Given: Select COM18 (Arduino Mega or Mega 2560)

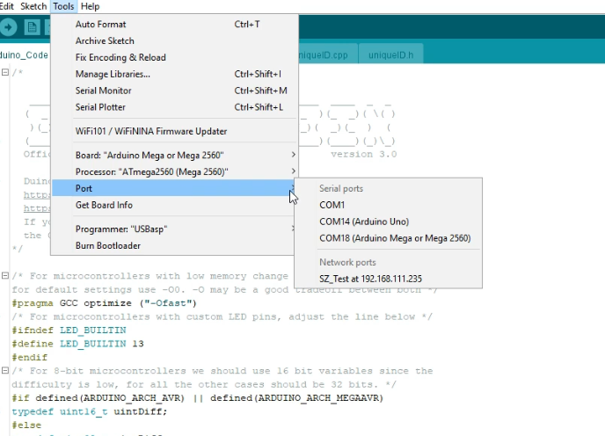Looking at the screenshot, I should [388, 238].
